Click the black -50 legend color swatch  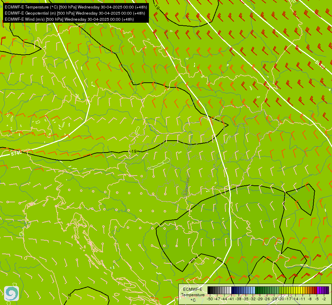[209, 290]
